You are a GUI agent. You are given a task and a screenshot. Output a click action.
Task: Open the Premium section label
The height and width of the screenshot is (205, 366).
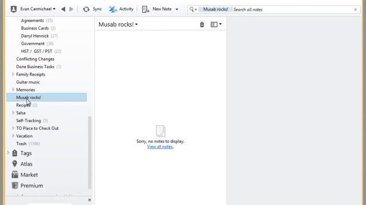32,186
